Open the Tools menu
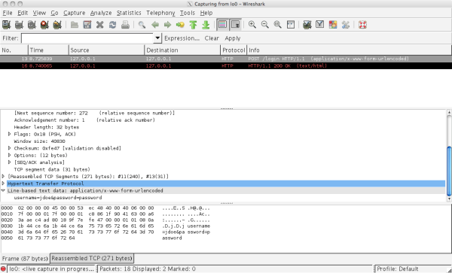This screenshot has height=273, width=452. [188, 13]
